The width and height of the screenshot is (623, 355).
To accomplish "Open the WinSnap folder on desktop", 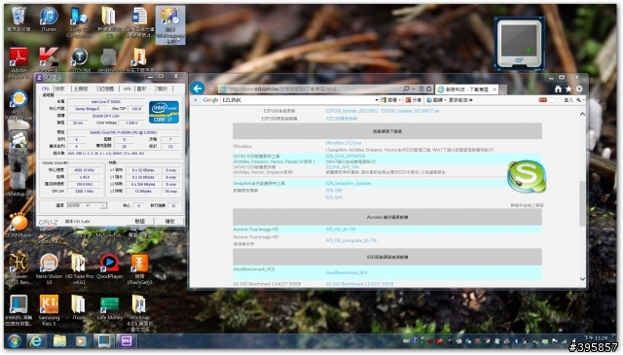I will coord(139,313).
